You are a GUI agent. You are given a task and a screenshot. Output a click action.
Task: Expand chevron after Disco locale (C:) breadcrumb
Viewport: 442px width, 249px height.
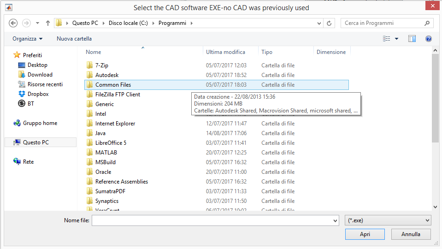pyautogui.click(x=153, y=23)
